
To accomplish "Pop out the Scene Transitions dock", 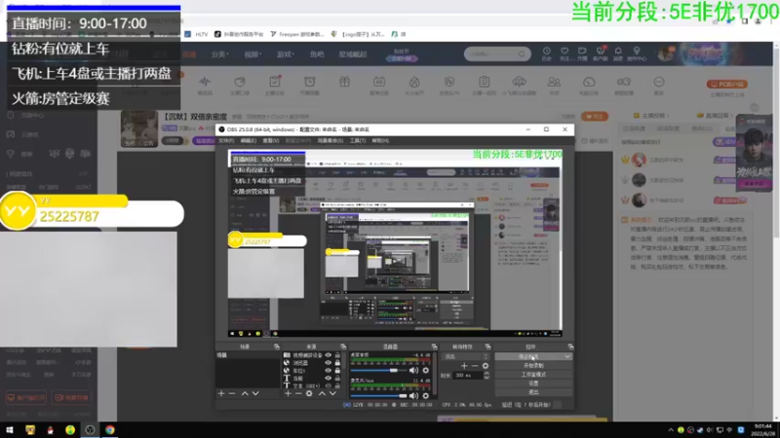I will (x=487, y=347).
